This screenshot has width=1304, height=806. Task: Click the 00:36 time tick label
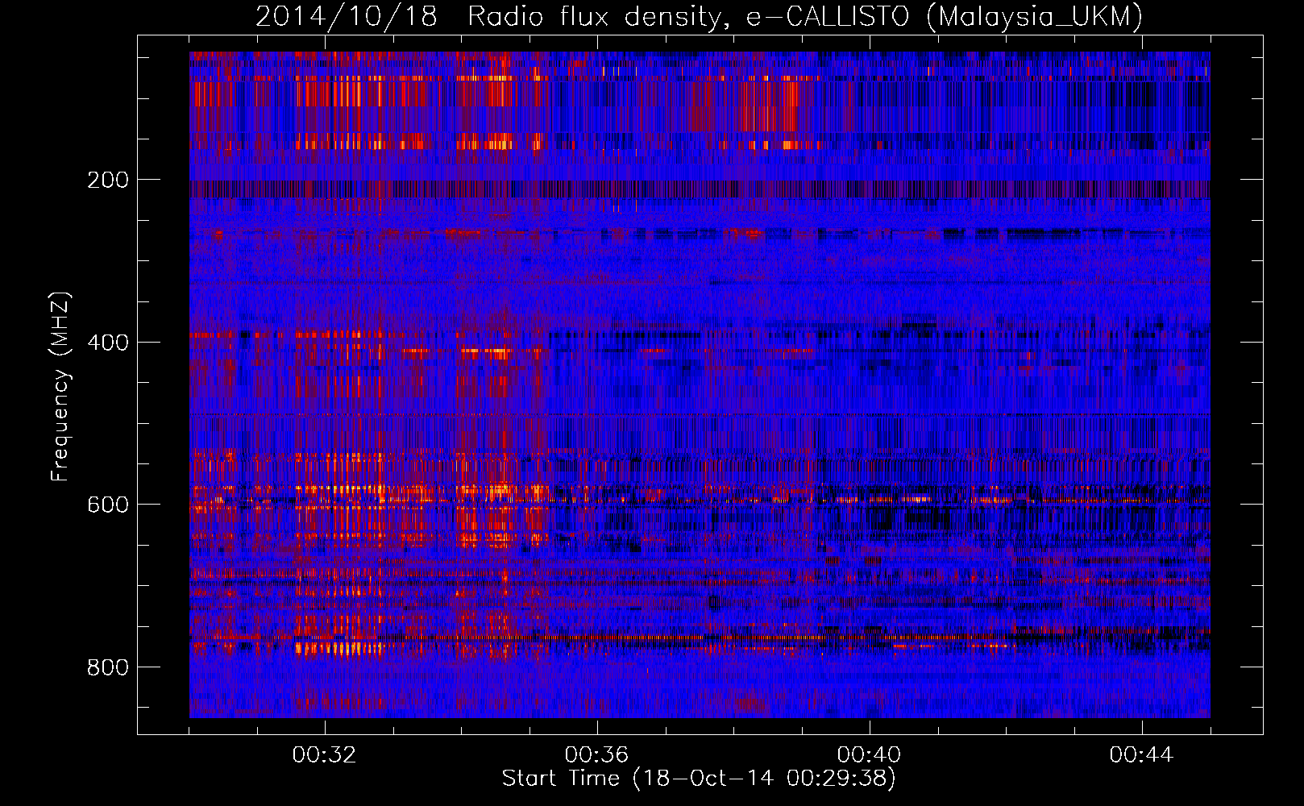pos(596,755)
